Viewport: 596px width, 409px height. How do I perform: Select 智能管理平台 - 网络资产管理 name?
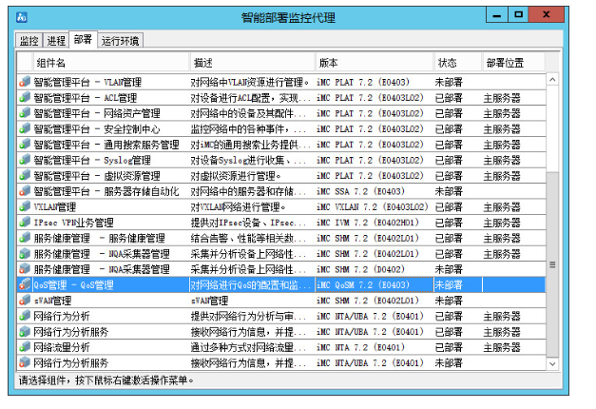tap(97, 113)
